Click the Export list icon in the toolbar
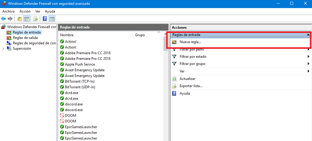 36,19
